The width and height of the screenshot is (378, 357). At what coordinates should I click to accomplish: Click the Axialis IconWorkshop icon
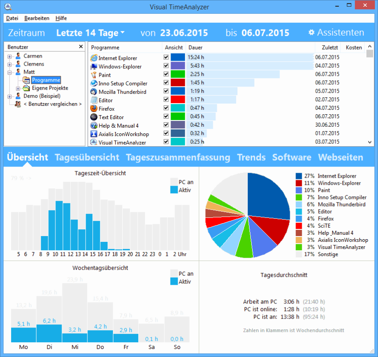click(94, 134)
